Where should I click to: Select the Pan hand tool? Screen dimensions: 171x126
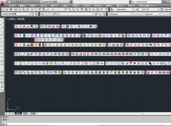pos(66,9)
